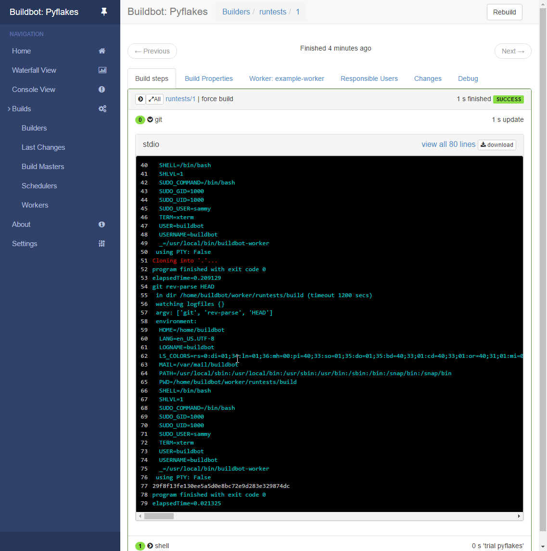Click log scrollbar right arrow
The image size is (547, 551).
[519, 516]
